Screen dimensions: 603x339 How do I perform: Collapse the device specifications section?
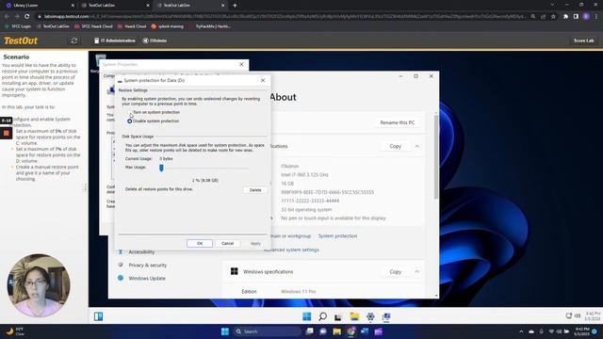[416, 147]
